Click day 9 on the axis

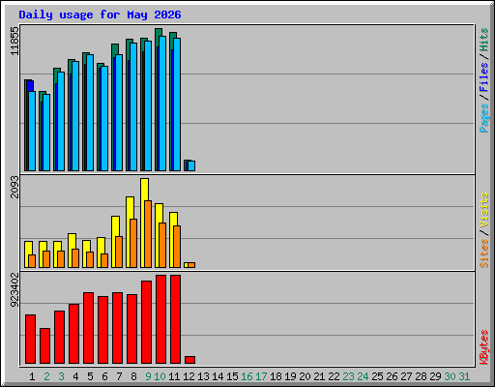[148, 376]
